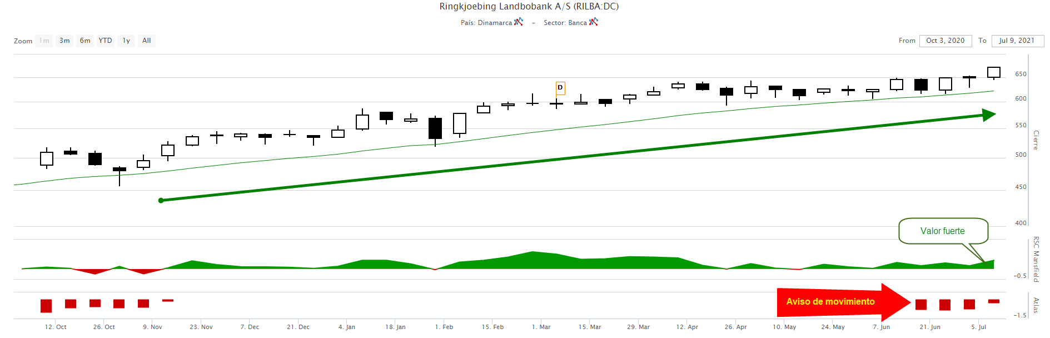The image size is (1050, 338).
Task: Click the To label before the end date
Action: tap(982, 41)
